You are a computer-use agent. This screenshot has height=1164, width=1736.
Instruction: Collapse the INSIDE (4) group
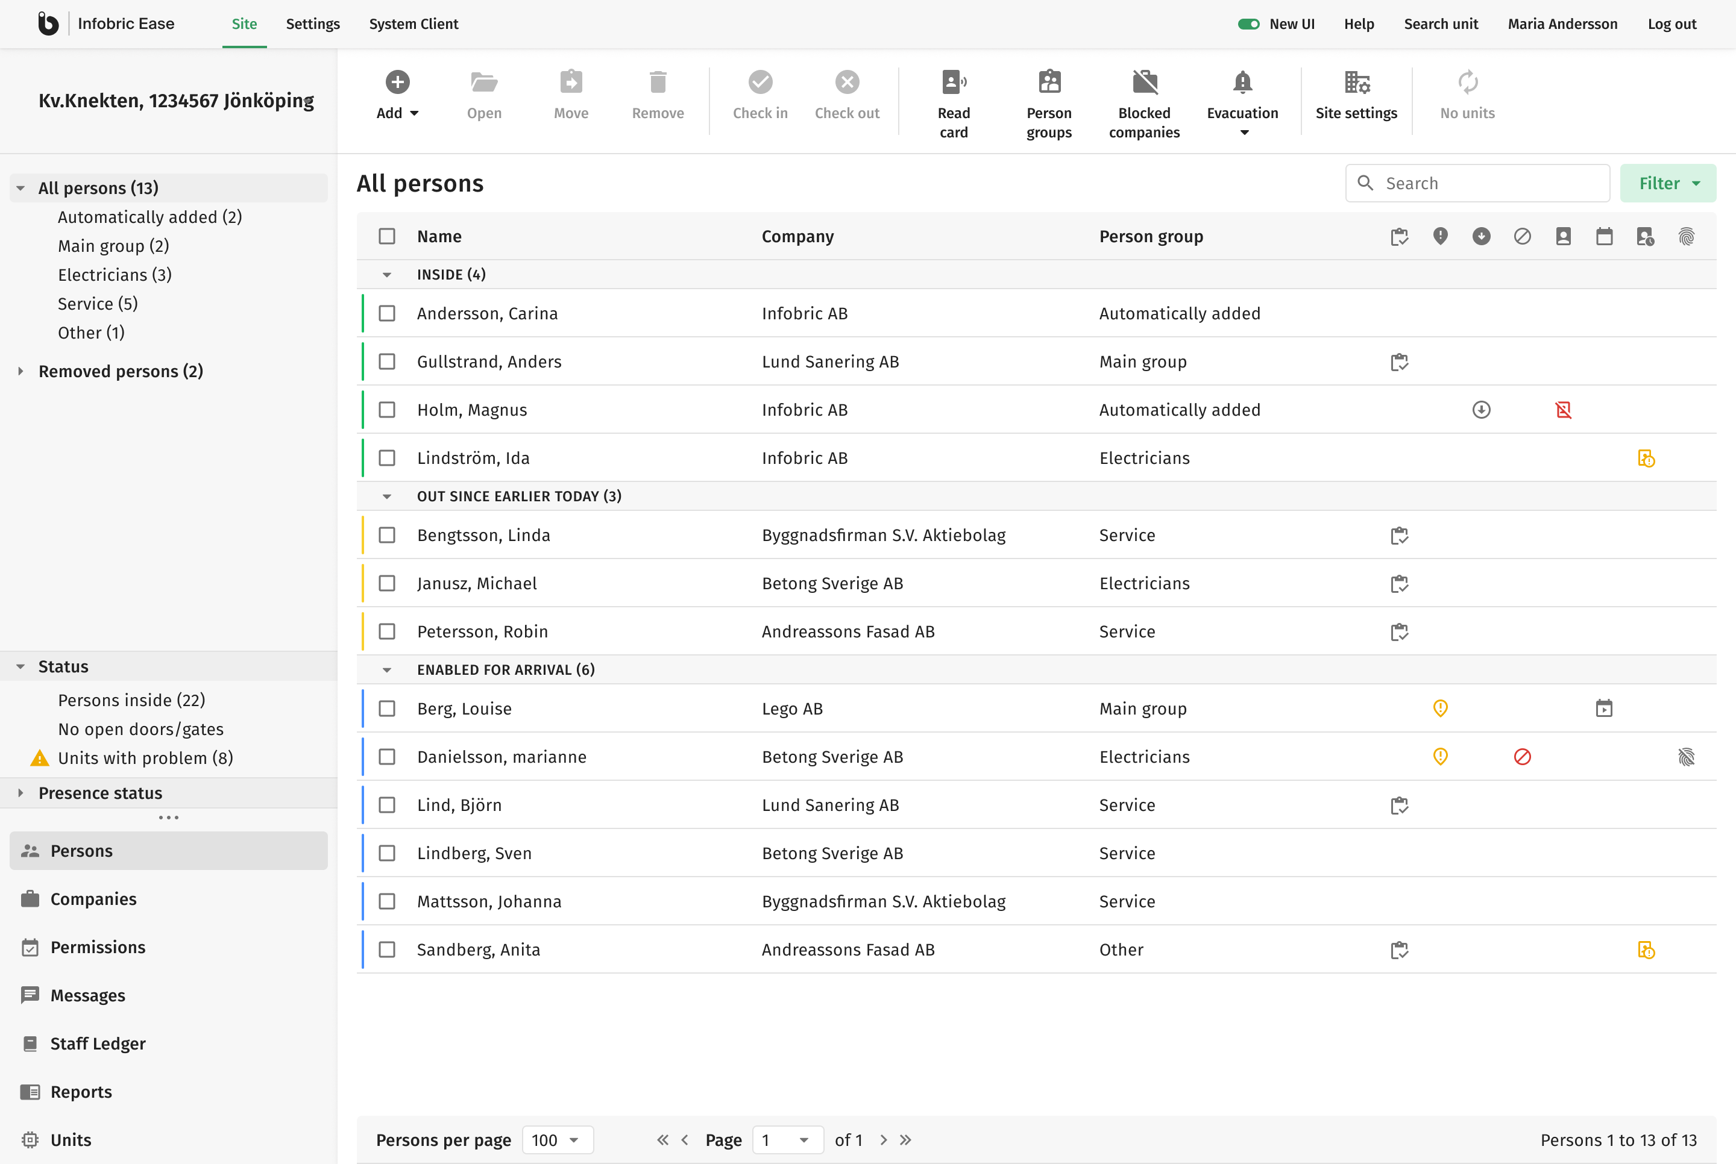tap(387, 275)
